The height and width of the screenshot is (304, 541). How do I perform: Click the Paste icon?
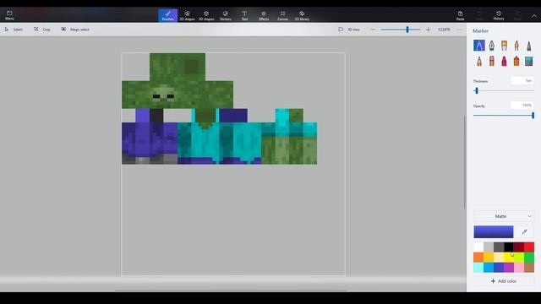460,15
